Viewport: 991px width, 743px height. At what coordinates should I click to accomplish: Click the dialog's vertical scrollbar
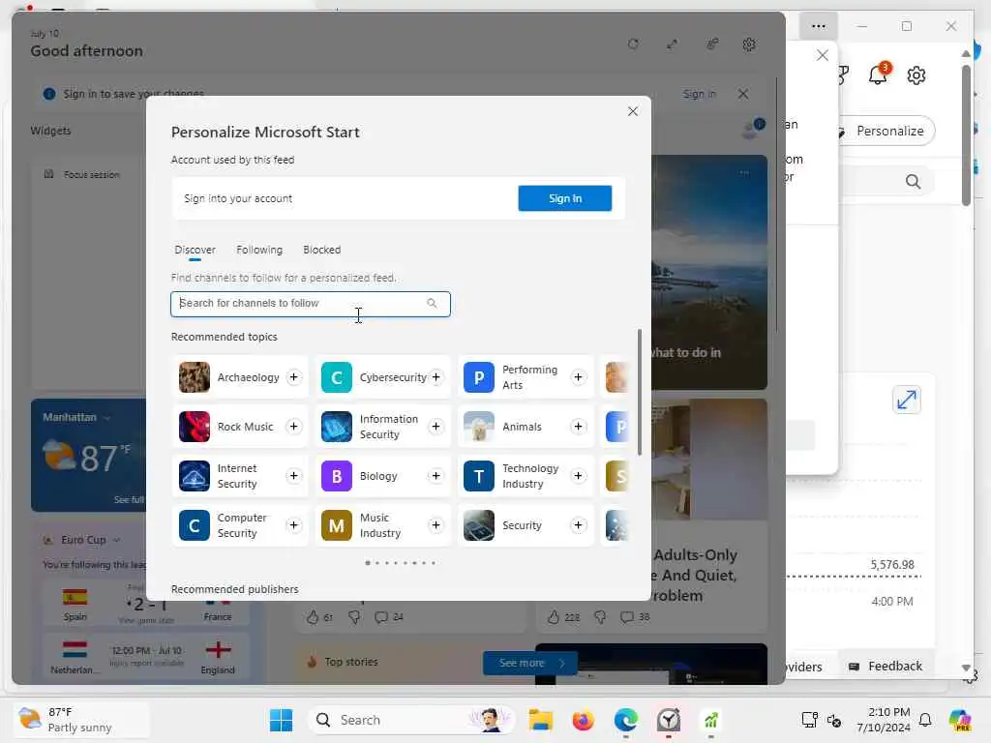coord(640,392)
